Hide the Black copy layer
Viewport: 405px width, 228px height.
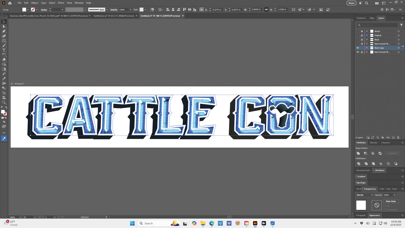tap(358, 48)
